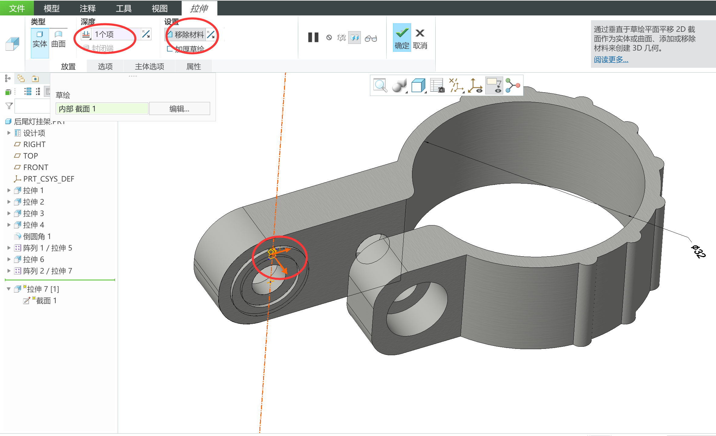Viewport: 716px width, 436px height.
Task: Click the 阅读更多... help link
Action: coord(611,60)
